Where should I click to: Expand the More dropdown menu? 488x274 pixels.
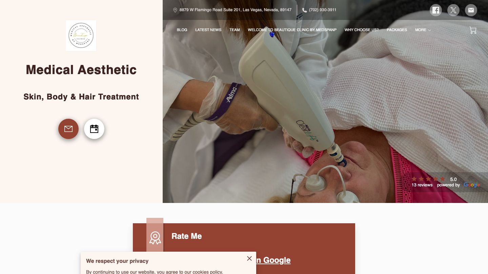[x=423, y=30]
